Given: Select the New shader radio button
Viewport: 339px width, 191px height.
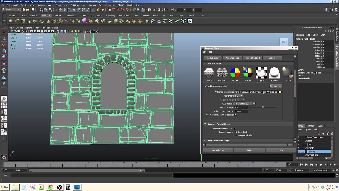Looking at the screenshot, I should click(x=236, y=132).
